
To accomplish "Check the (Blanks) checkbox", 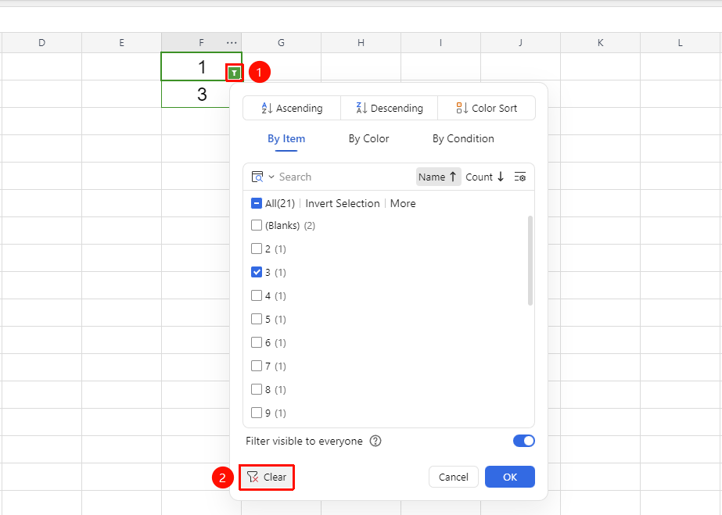I will tap(257, 225).
